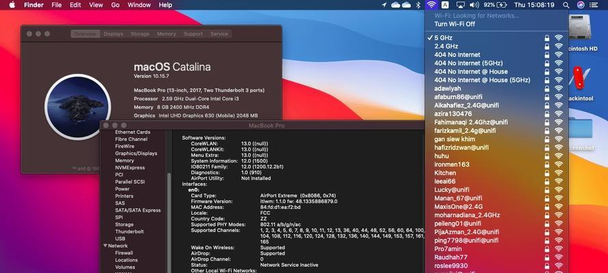Open the Window menu

pos(140,5)
